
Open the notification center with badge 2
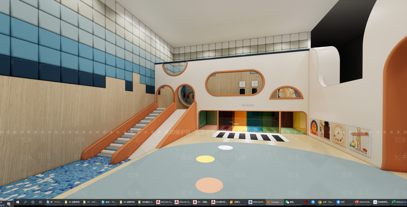click(9, 203)
